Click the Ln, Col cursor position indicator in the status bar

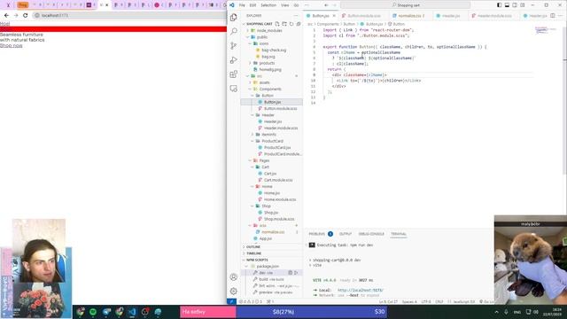[388, 301]
